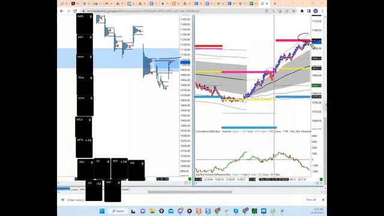This screenshot has width=384, height=216.
Task: Select the AAPL ticker tile
Action: (x=85, y=23)
